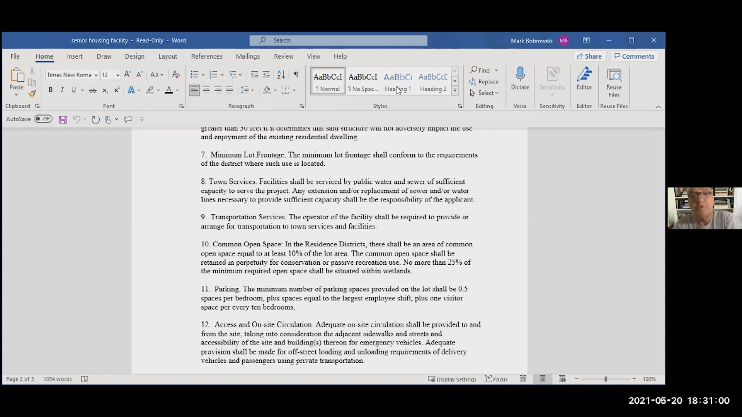The width and height of the screenshot is (742, 417).
Task: Click the Share button
Action: pyautogui.click(x=589, y=56)
